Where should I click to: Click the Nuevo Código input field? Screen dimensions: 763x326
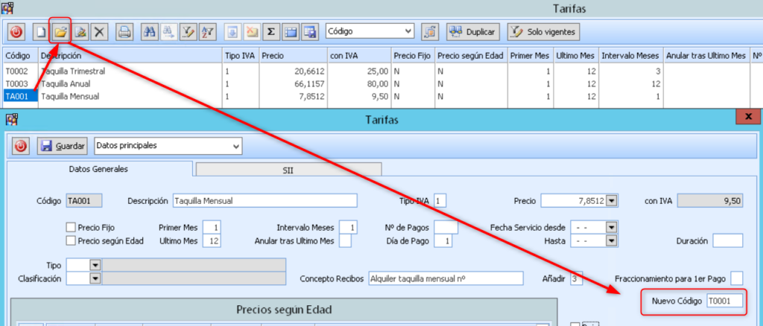(x=724, y=301)
